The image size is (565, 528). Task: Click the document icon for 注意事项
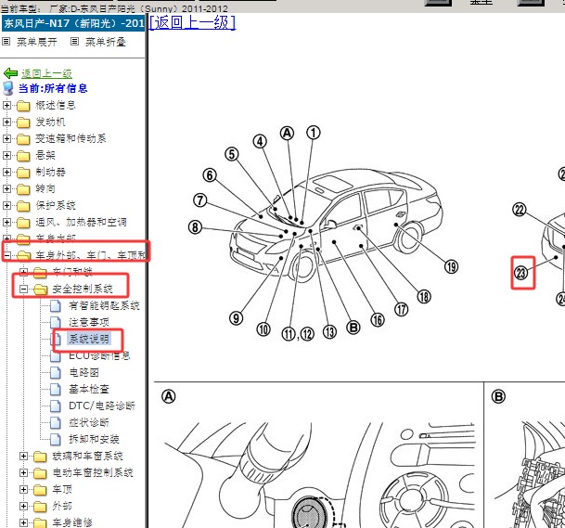tap(55, 322)
